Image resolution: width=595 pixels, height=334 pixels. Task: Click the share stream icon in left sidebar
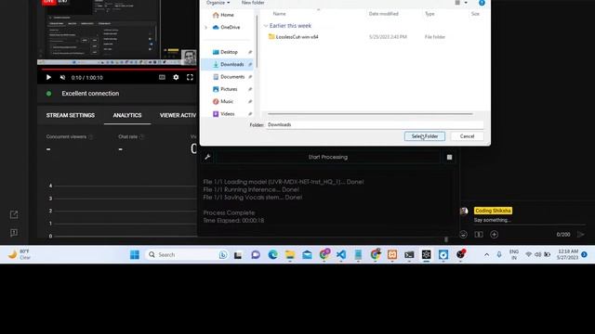14,214
